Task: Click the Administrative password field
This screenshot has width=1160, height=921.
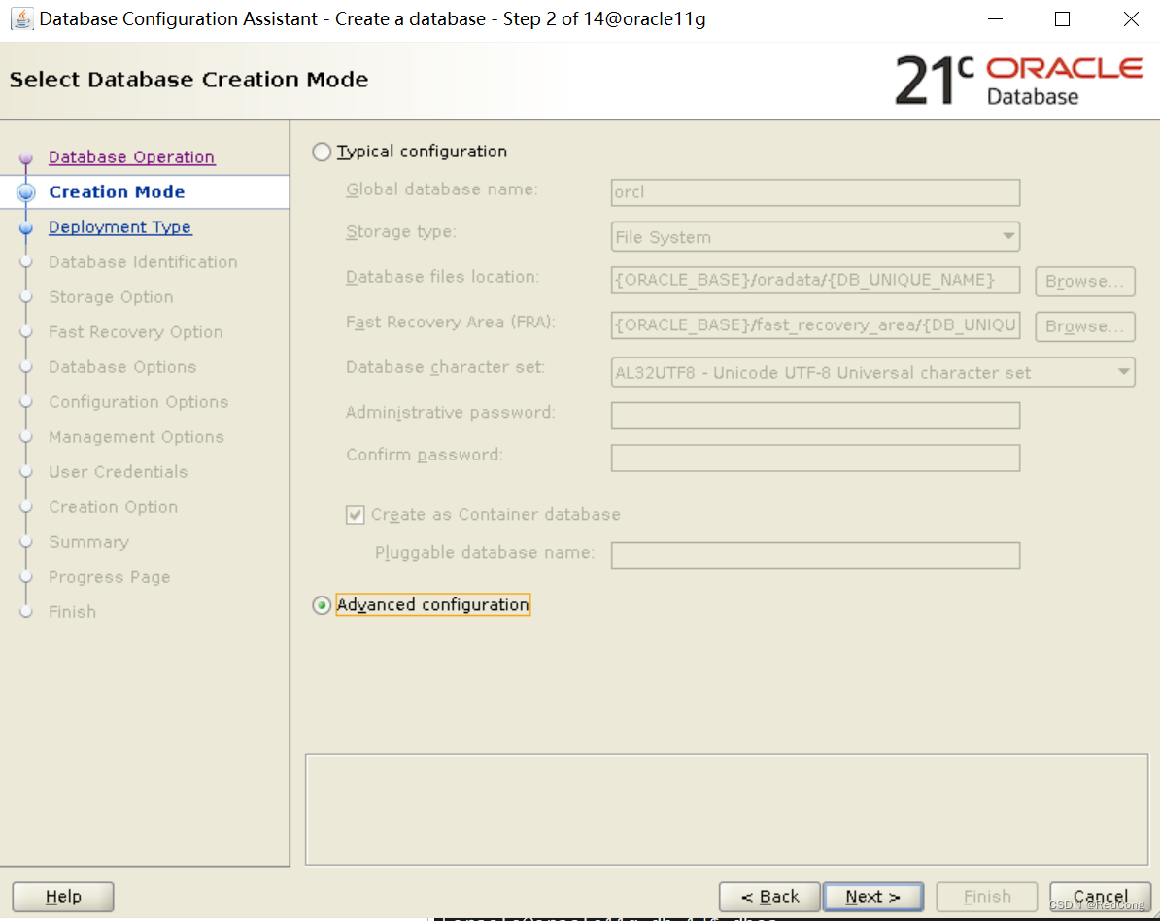Action: click(815, 416)
